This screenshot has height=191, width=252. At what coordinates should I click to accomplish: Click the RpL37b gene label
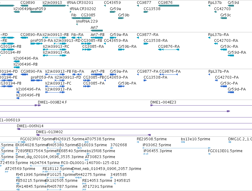click(215, 3)
